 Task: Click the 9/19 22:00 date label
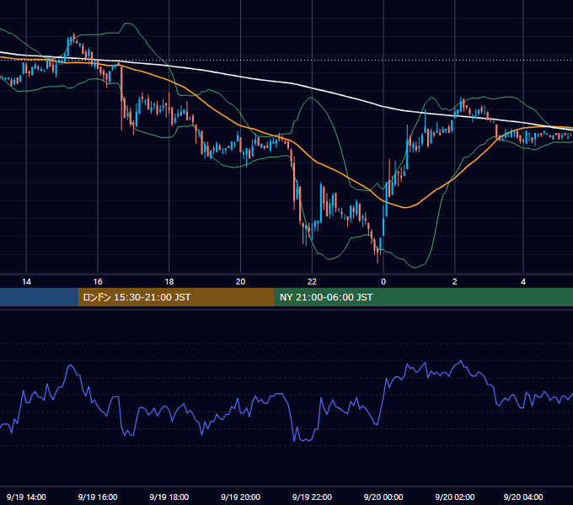coord(312,497)
